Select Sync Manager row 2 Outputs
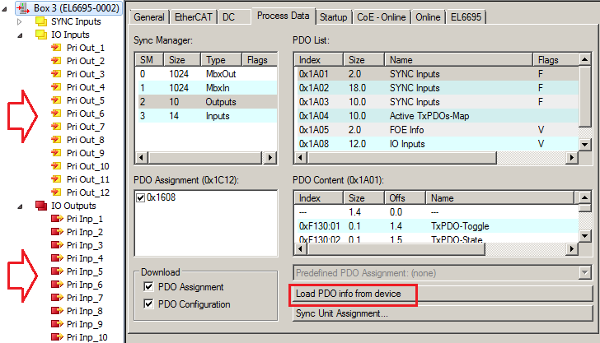The height and width of the screenshot is (343, 600). point(206,102)
